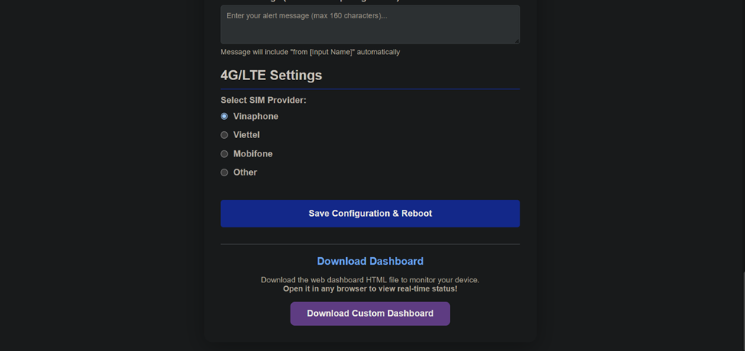
Task: Select the Other radio button
Action: pos(225,172)
